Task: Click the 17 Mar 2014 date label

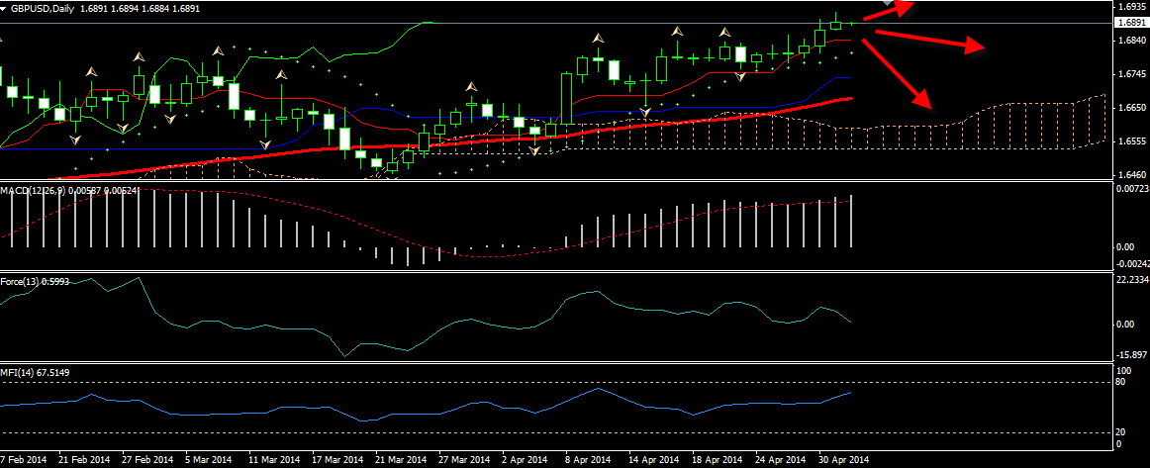Action: pos(336,460)
